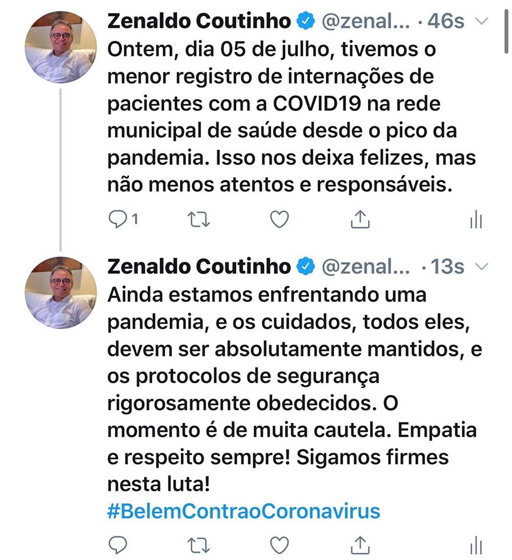Open the profile photo on the first tweet

61,47
